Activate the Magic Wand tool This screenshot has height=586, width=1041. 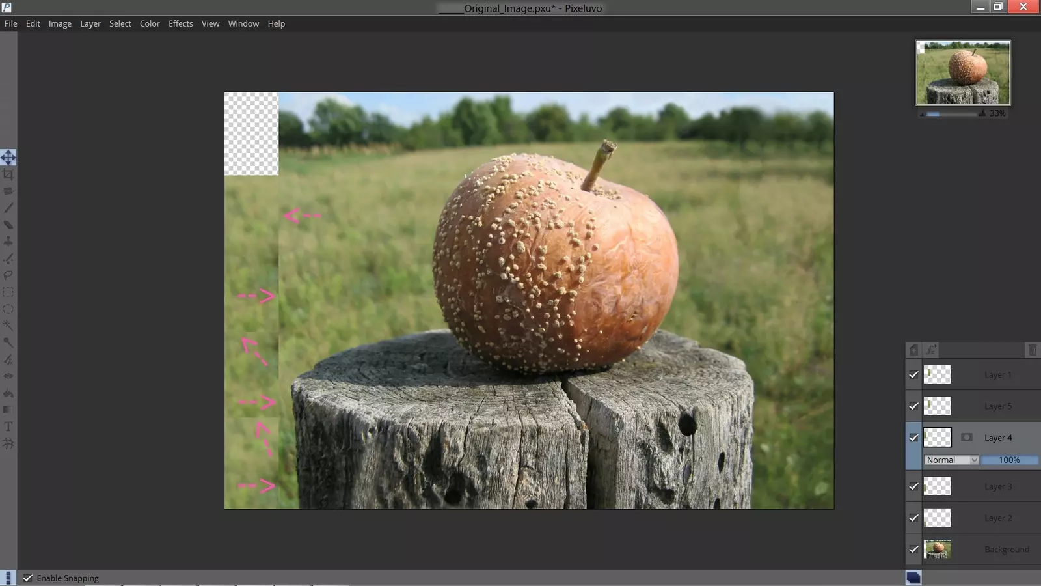tap(8, 326)
